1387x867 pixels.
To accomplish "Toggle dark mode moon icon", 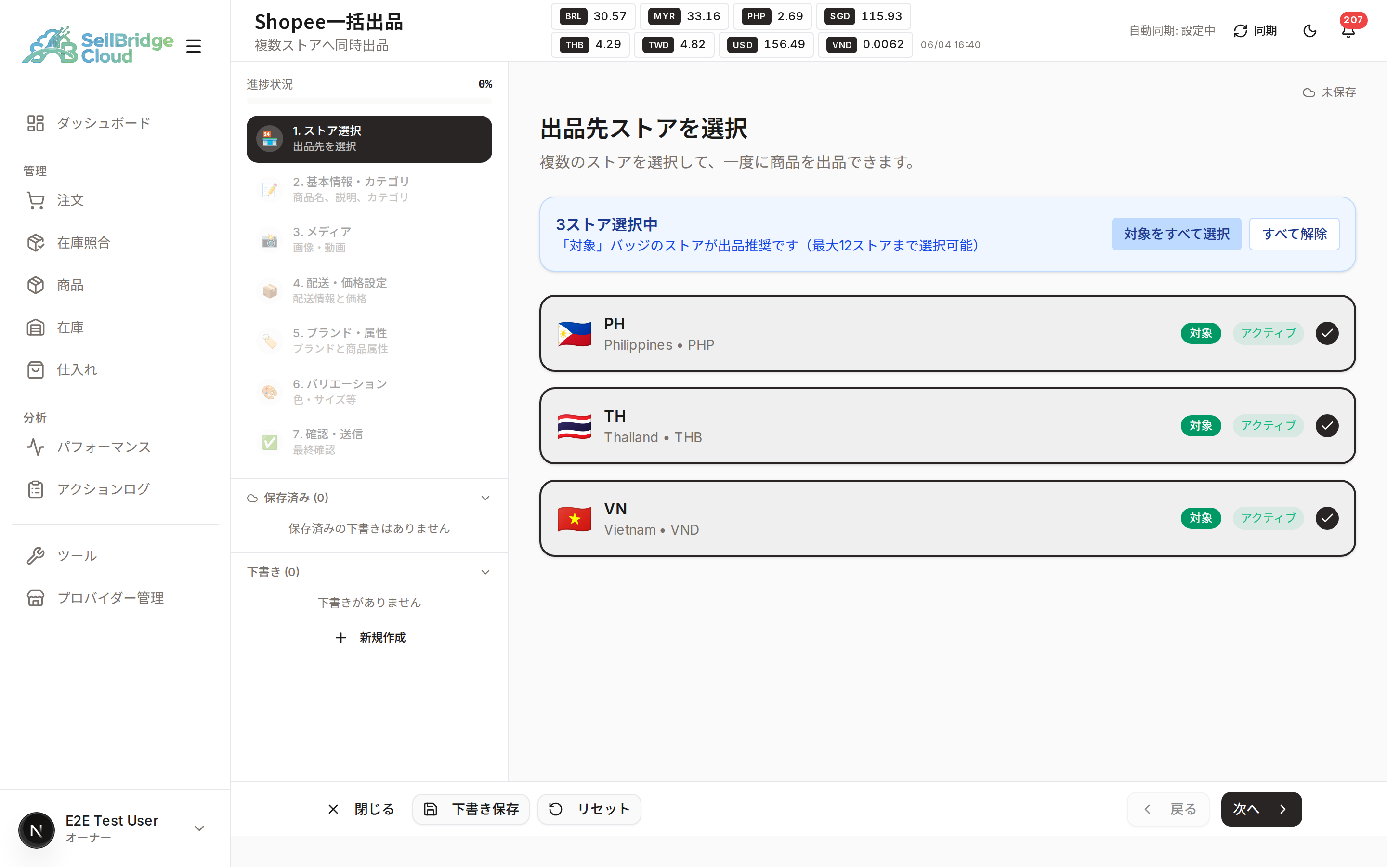I will tap(1309, 30).
